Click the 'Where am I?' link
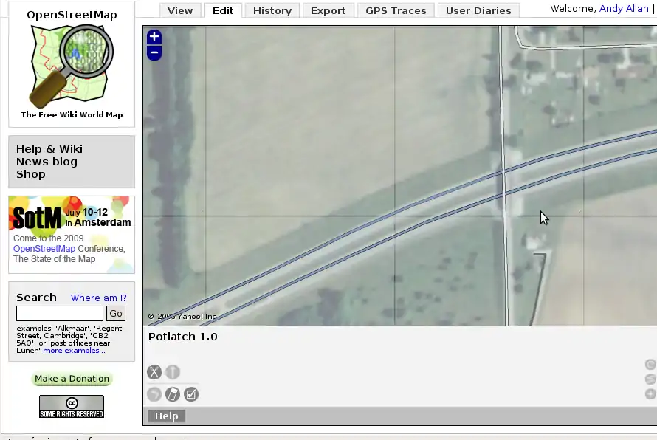The height and width of the screenshot is (440, 657). coord(98,298)
